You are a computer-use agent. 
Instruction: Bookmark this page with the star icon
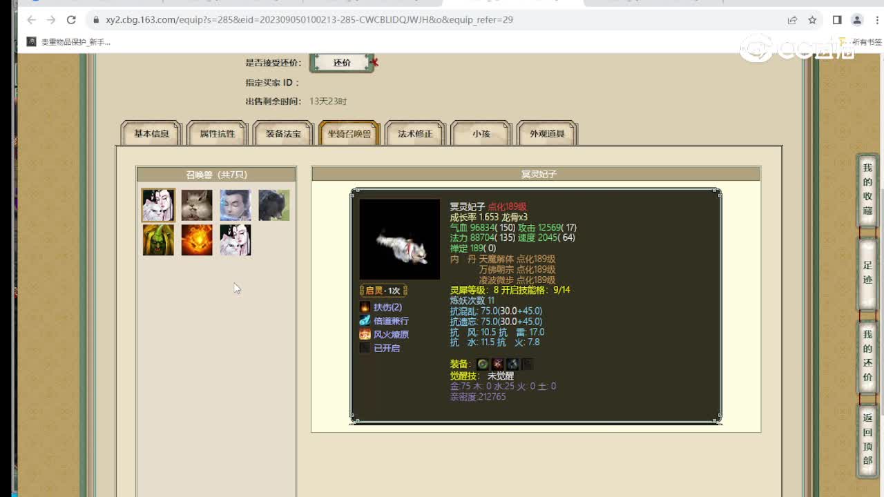812,20
